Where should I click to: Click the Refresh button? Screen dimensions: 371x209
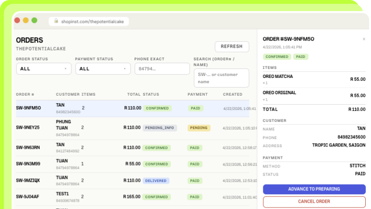pos(232,46)
